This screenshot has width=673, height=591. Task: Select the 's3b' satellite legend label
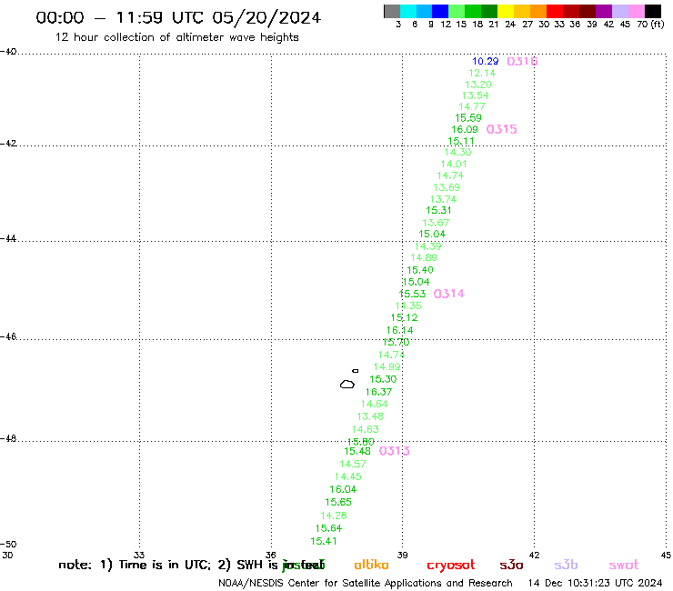[x=566, y=565]
